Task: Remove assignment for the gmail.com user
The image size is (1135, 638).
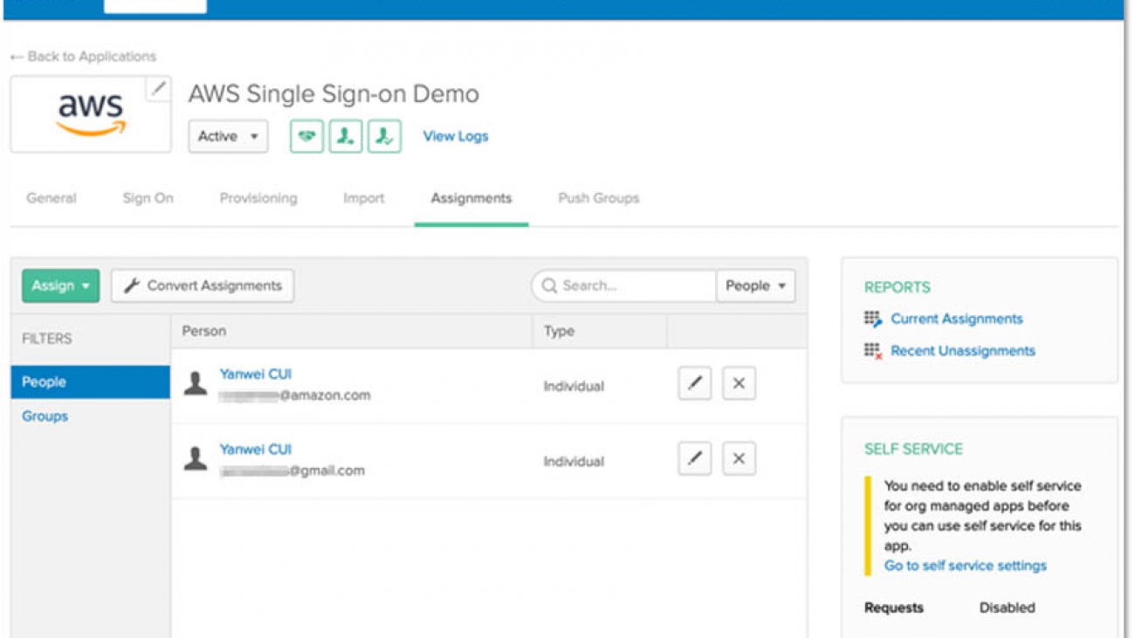Action: click(x=739, y=459)
